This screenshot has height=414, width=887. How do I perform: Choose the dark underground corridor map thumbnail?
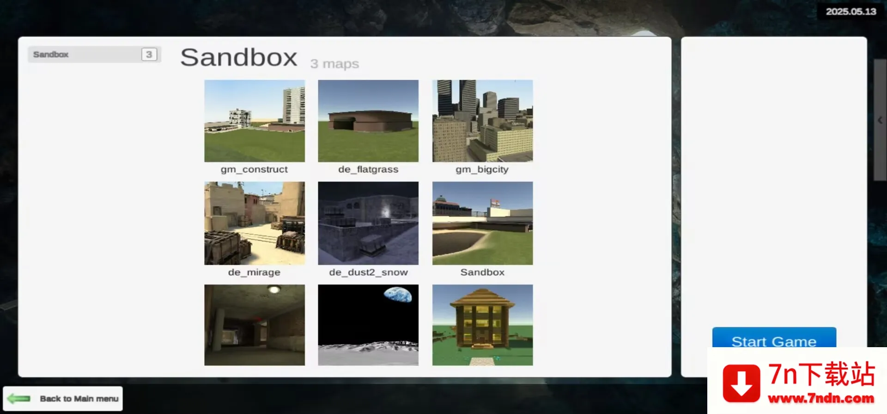coord(255,325)
